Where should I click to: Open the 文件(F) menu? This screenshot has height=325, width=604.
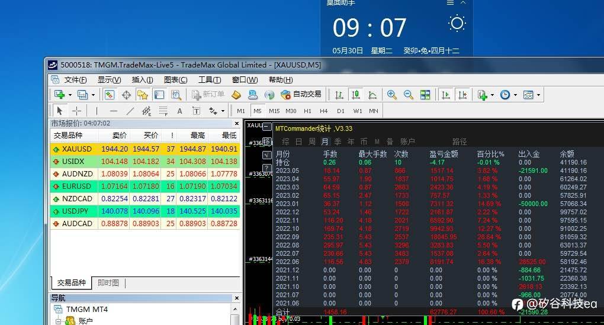75,80
